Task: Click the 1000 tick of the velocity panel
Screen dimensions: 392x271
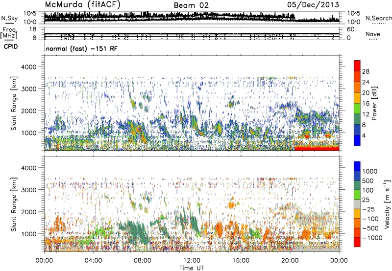Action: tap(28, 233)
